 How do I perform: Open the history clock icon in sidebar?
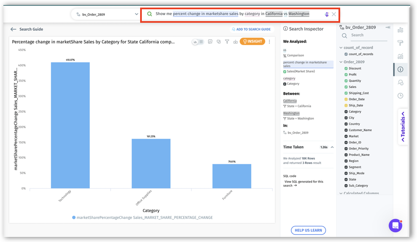point(400,96)
